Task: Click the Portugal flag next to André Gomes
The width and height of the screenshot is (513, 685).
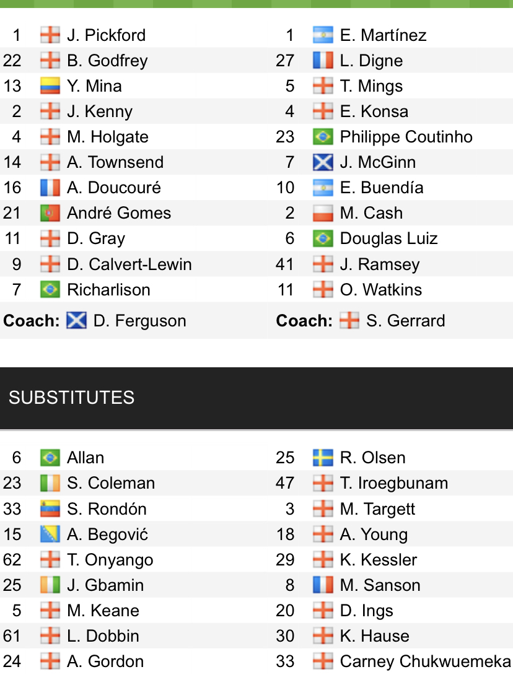Action: click(50, 213)
